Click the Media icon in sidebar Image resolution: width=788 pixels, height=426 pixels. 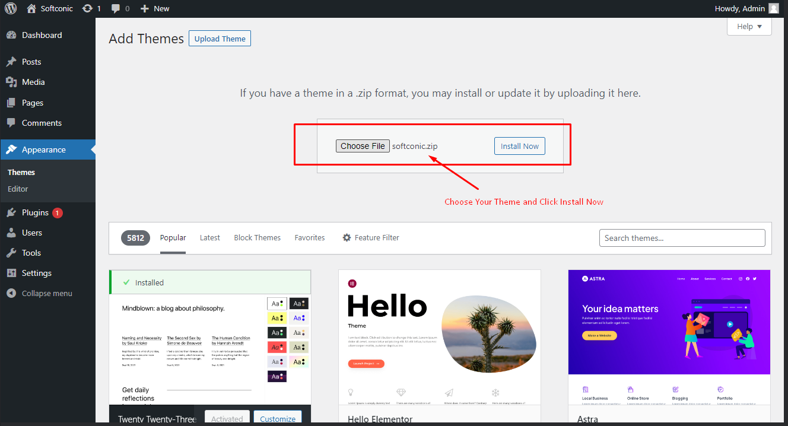(x=11, y=82)
